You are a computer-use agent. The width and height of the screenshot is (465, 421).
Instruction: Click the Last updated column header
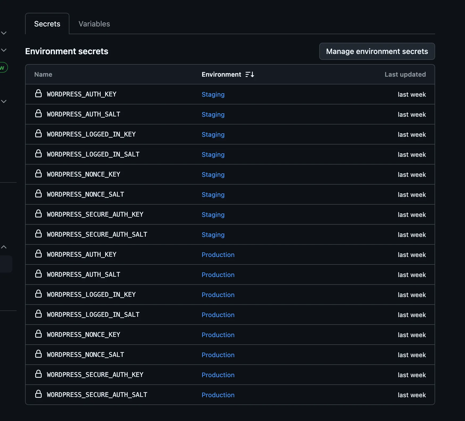point(405,75)
